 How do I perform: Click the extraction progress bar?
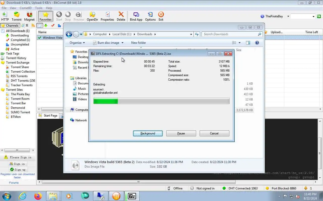161,101
